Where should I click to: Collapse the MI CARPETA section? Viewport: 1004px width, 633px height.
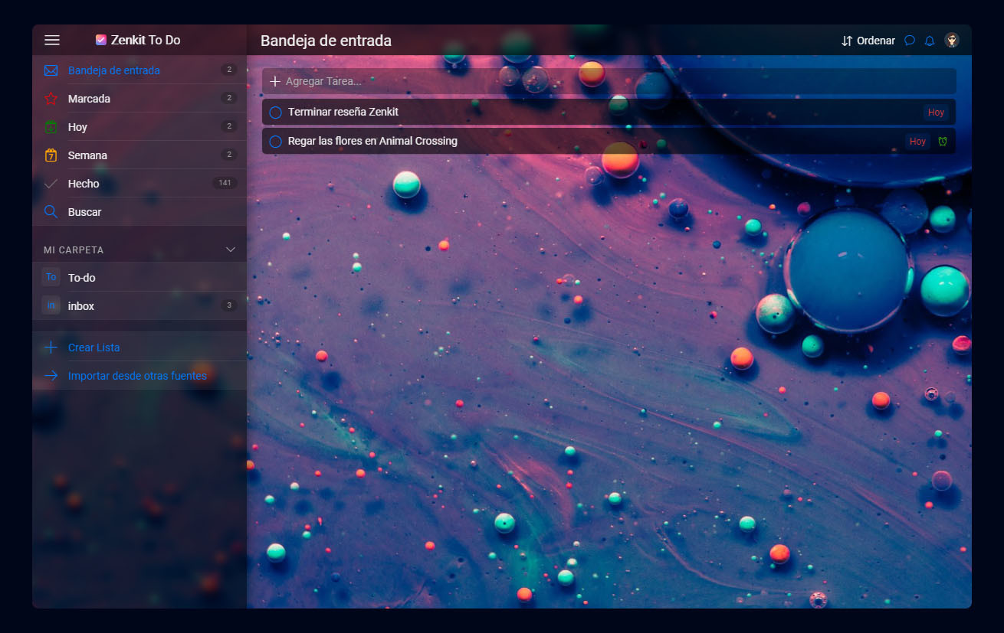[x=230, y=250]
